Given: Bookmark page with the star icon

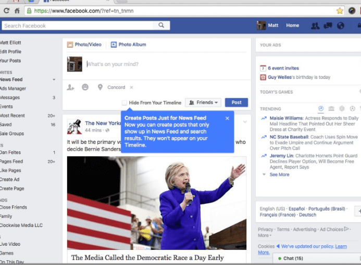Looking at the screenshot, I should 340,10.
